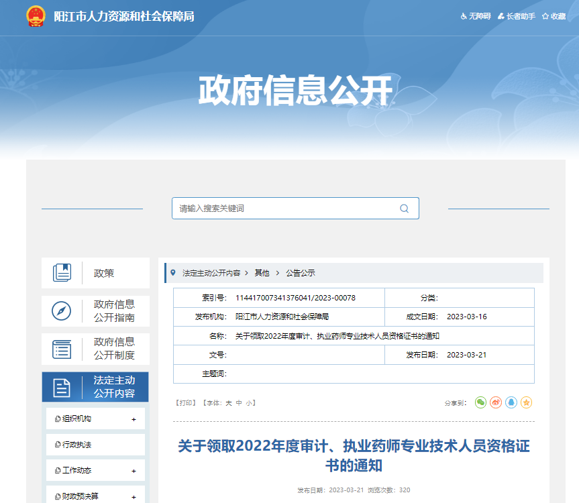Expand the 财政预决算 plus sign
Image resolution: width=579 pixels, height=503 pixels.
click(134, 497)
